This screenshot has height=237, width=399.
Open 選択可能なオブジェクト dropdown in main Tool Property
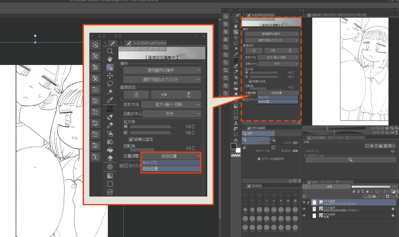(272, 40)
